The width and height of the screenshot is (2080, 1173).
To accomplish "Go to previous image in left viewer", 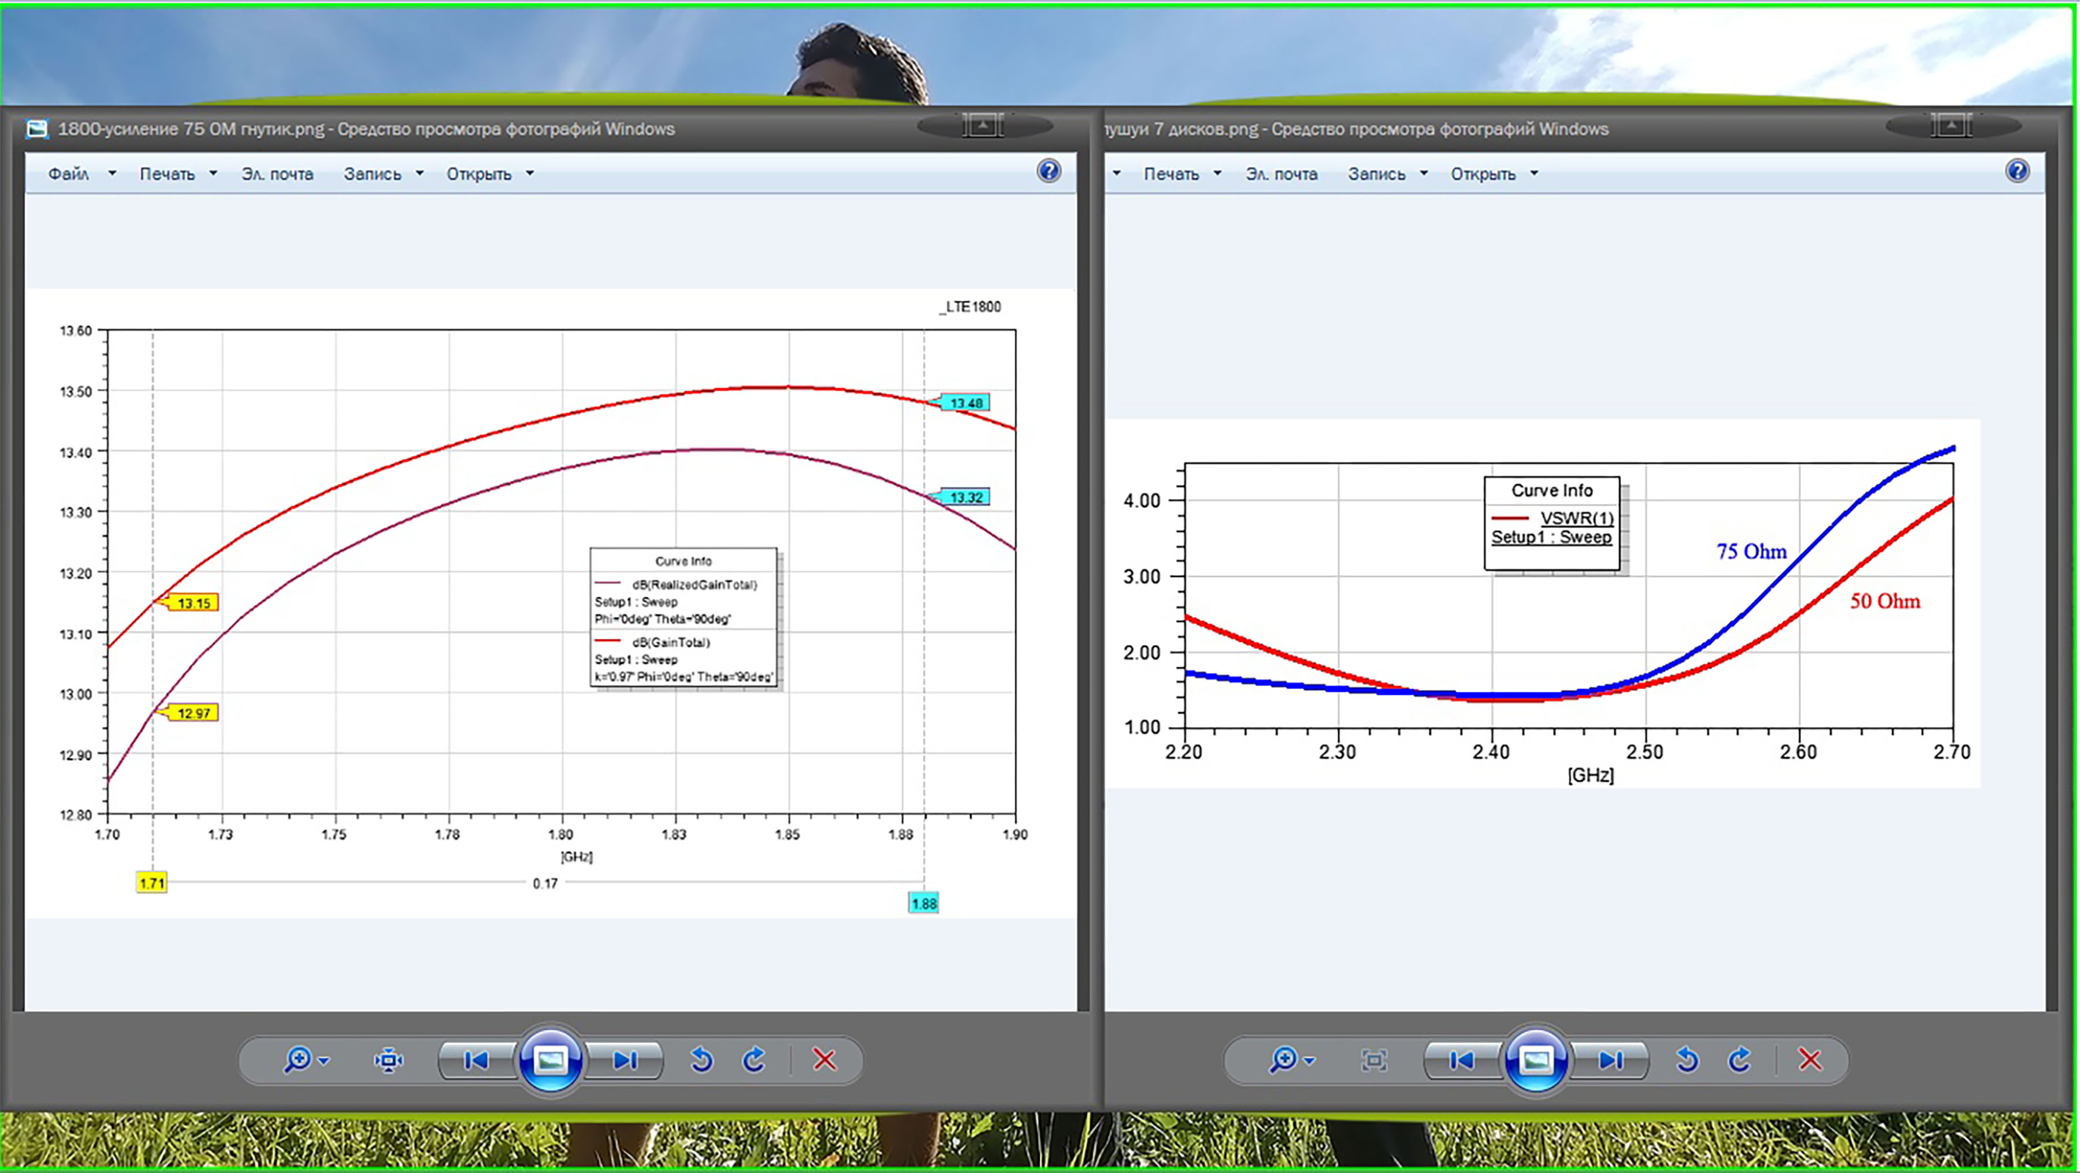I will click(x=477, y=1060).
